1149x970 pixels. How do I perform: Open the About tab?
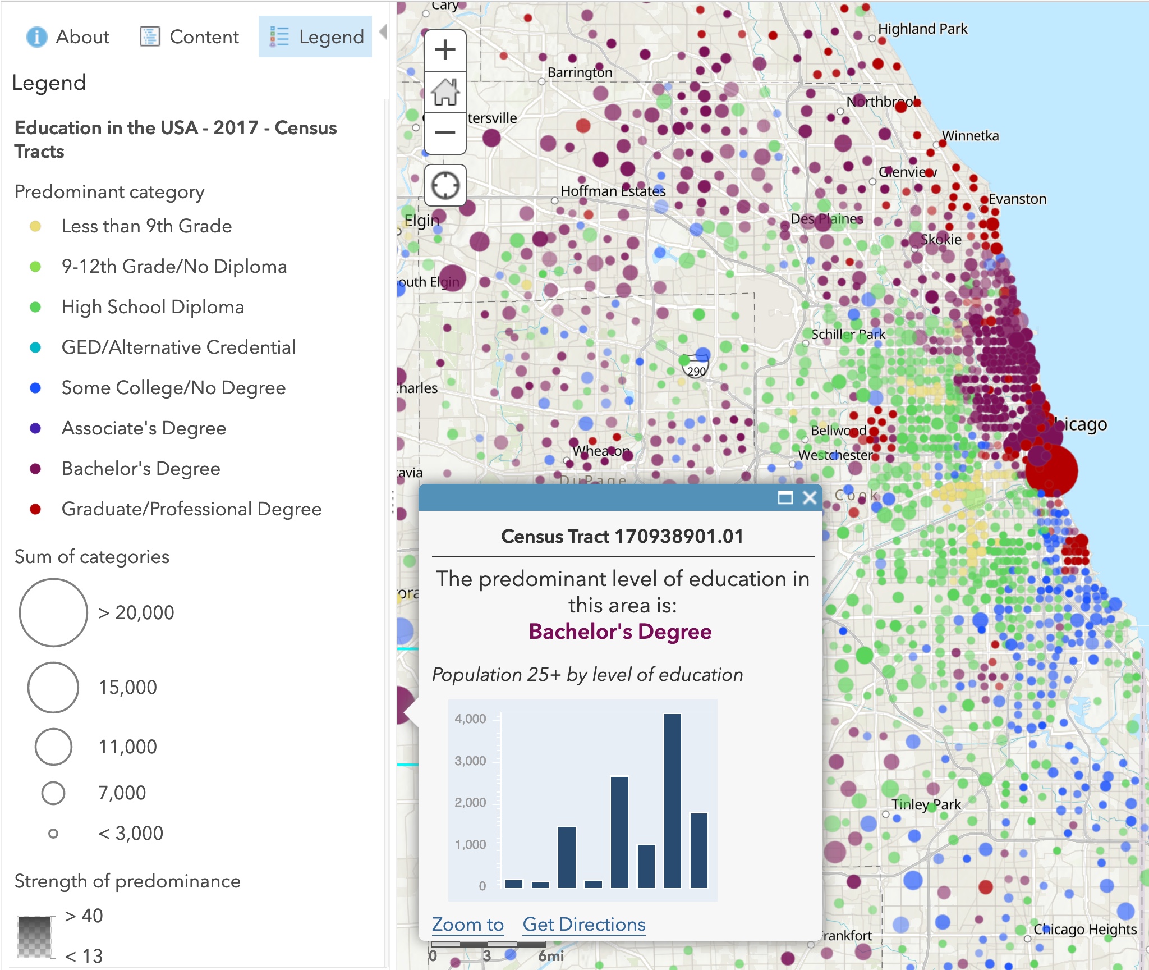click(82, 36)
